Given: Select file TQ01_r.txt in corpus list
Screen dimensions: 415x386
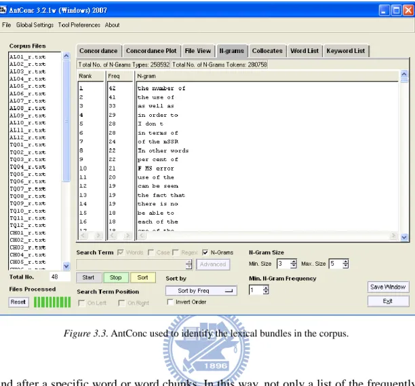Looking at the screenshot, I should 28,145.
